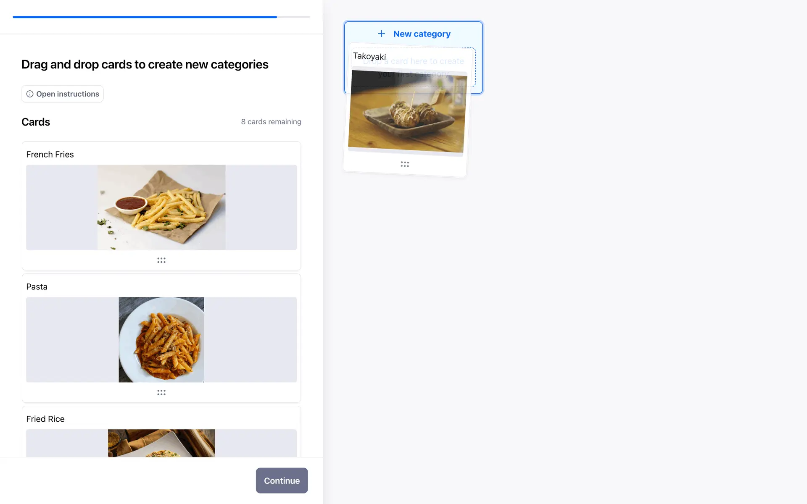Click the Pasta card drag handle dots
Viewport: 807px width, 504px height.
click(161, 393)
